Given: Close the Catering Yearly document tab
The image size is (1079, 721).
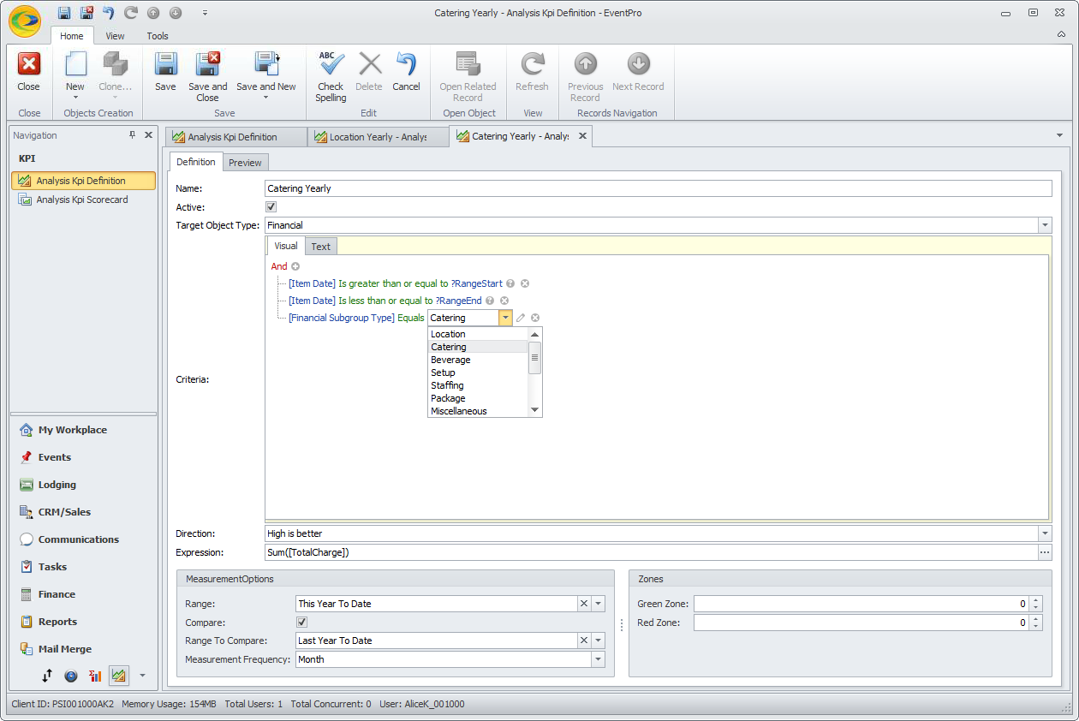Looking at the screenshot, I should coord(582,136).
